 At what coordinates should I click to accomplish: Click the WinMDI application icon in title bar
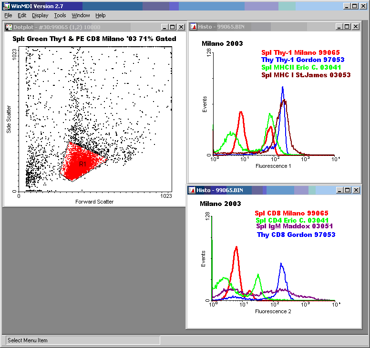coord(6,6)
